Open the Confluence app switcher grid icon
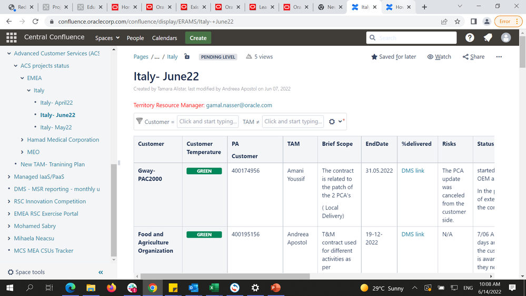 point(12,37)
